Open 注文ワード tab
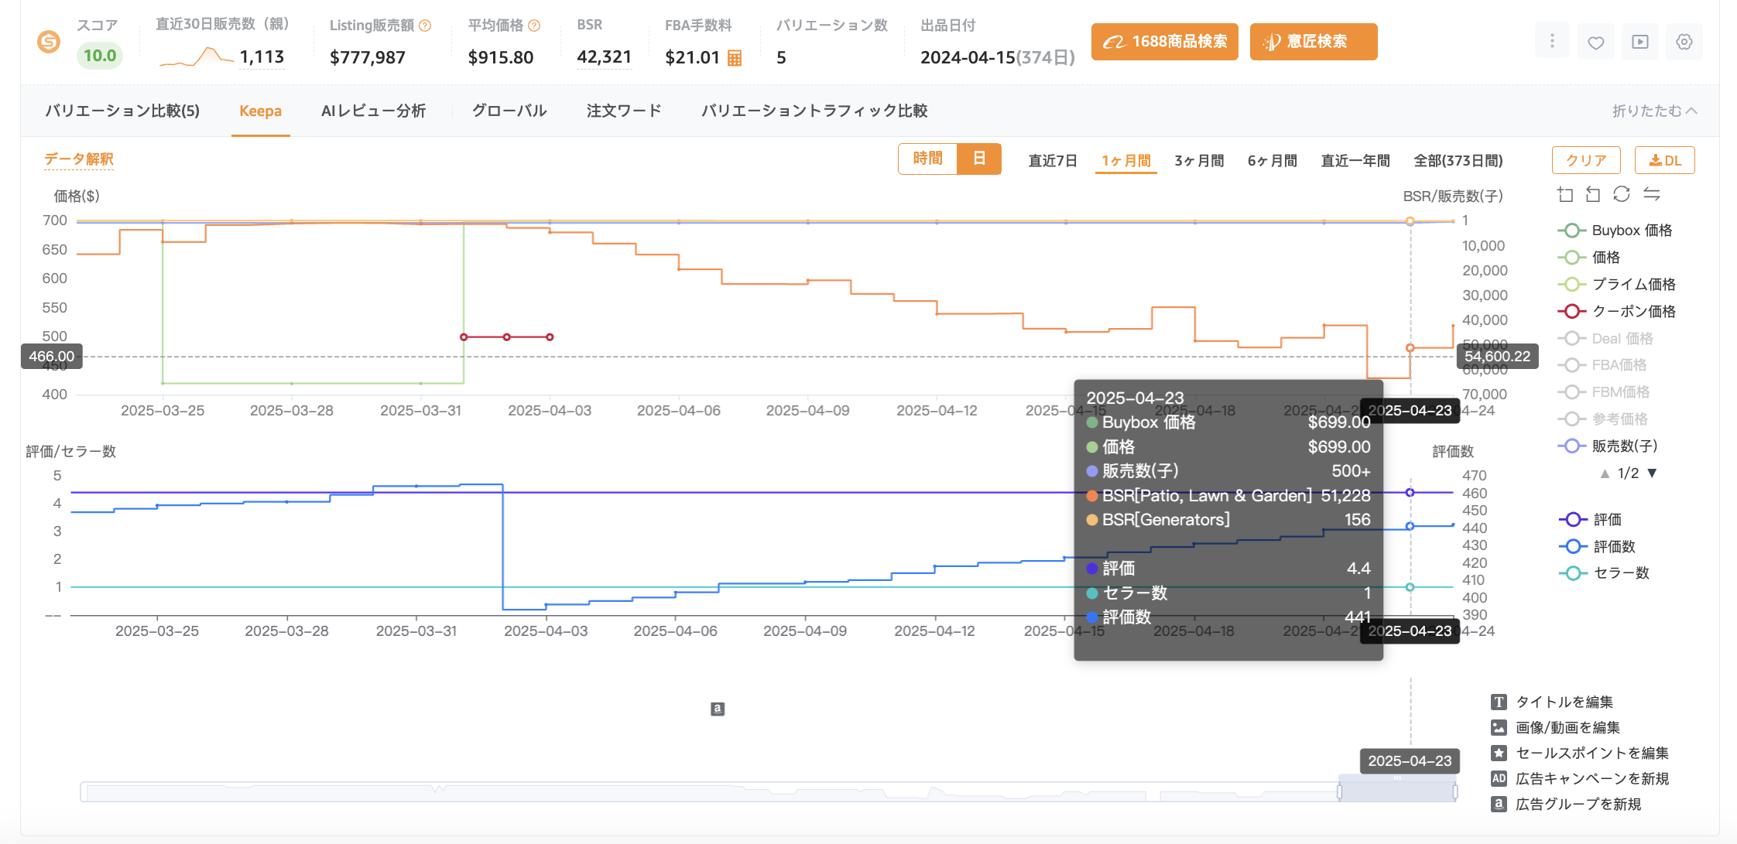This screenshot has height=844, width=1737. tap(624, 111)
